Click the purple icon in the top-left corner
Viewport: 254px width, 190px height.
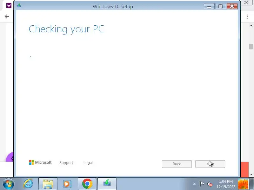coord(9,5)
